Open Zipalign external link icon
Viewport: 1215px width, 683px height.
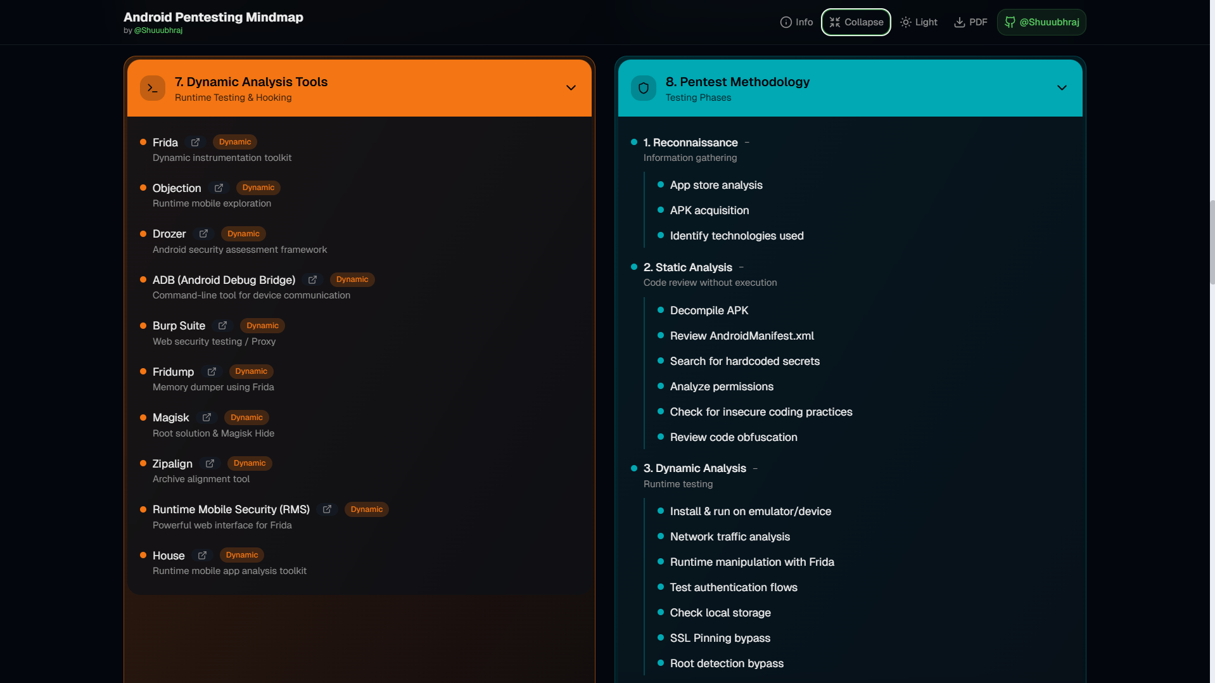pyautogui.click(x=210, y=464)
